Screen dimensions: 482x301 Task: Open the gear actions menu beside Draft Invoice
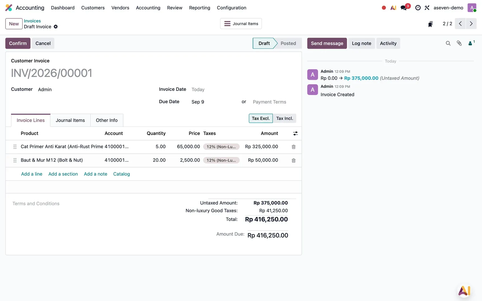(56, 27)
